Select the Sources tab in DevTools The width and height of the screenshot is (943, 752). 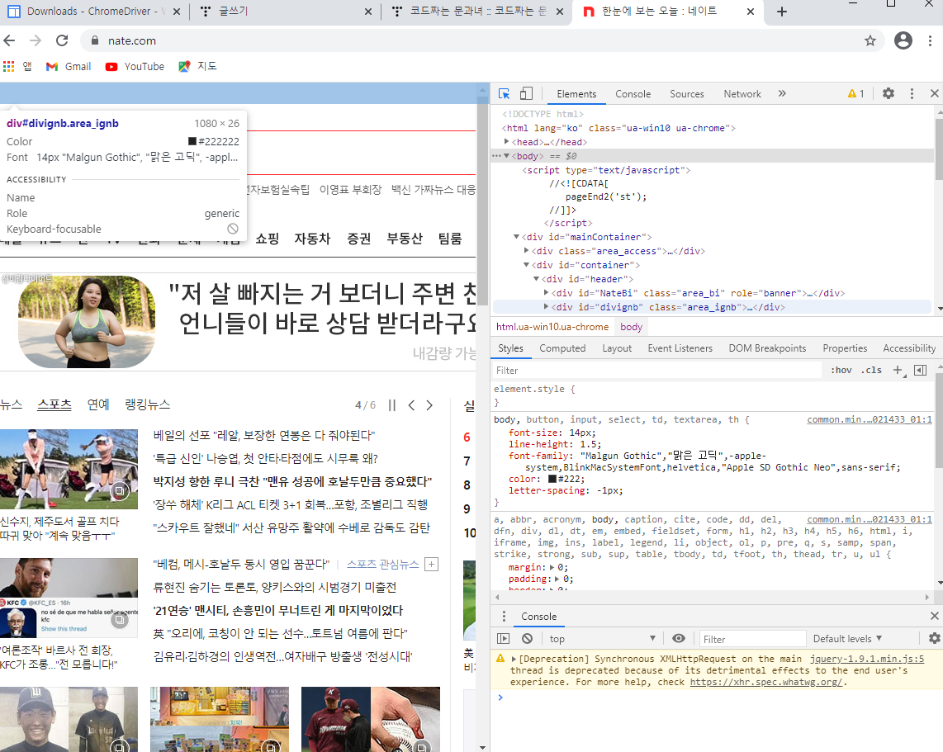point(687,94)
